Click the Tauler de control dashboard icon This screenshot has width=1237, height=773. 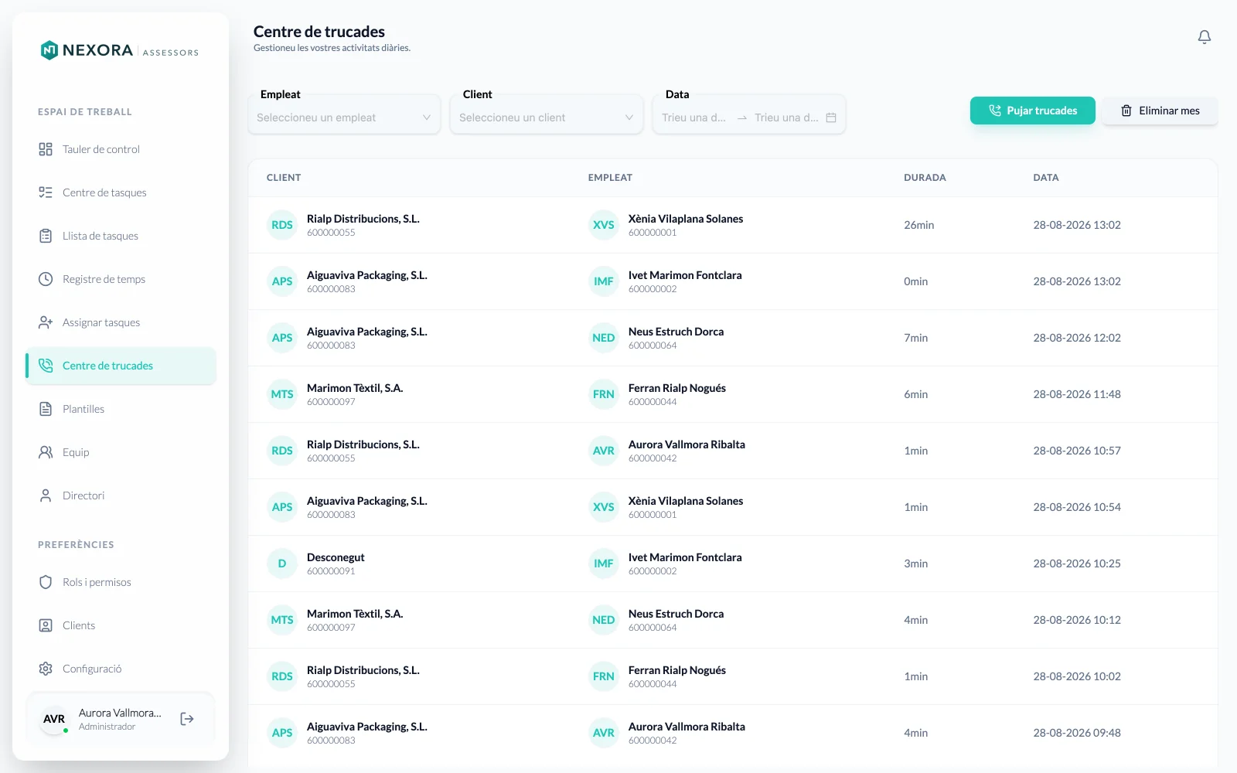tap(46, 149)
